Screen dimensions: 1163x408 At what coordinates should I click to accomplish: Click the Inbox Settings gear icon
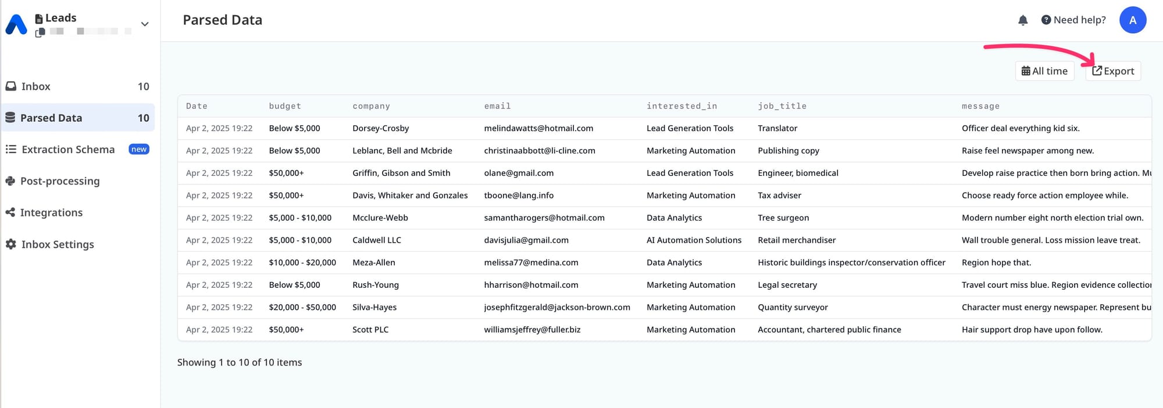pyautogui.click(x=11, y=244)
